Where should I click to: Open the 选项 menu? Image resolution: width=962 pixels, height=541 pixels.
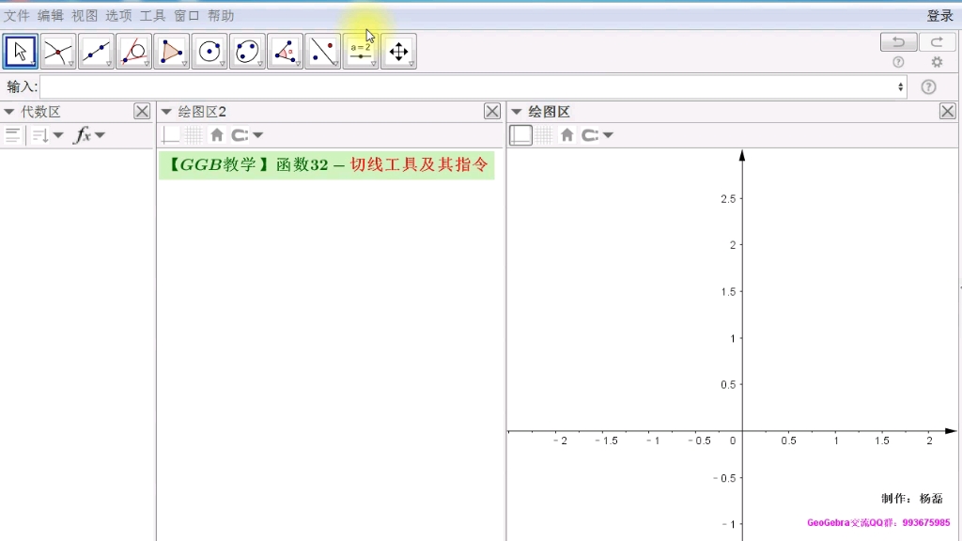click(117, 15)
